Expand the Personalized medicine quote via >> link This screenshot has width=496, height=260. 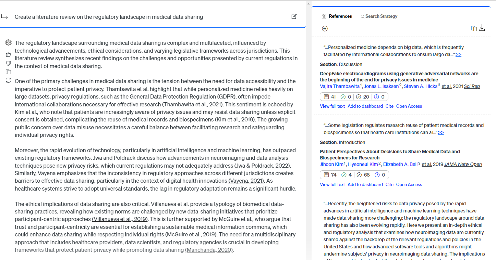pyautogui.click(x=458, y=54)
